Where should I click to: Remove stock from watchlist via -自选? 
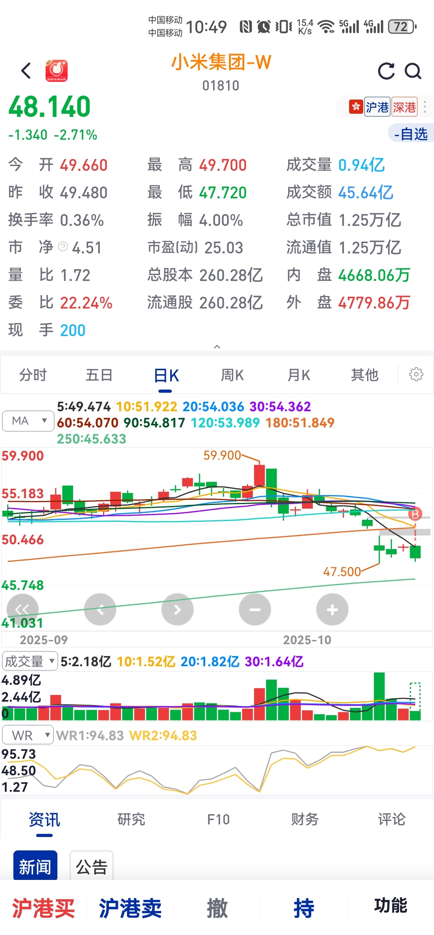coord(411,134)
